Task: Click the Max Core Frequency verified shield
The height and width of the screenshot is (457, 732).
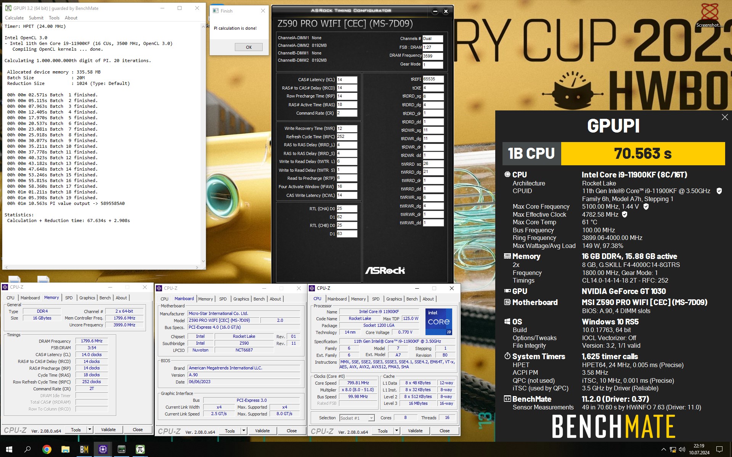Action: (646, 206)
